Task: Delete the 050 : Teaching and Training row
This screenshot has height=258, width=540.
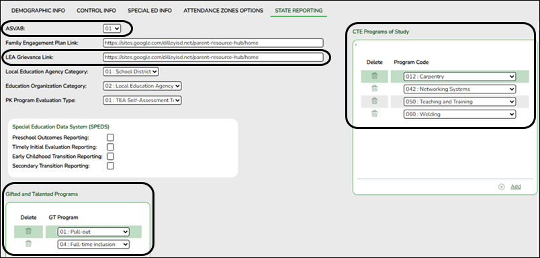Action: point(374,101)
